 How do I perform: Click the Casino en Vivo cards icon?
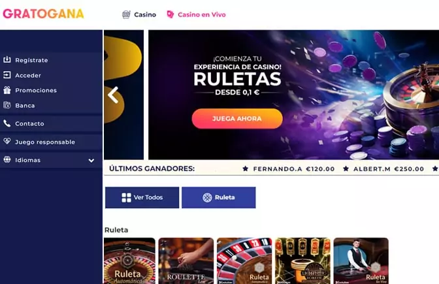(x=171, y=14)
